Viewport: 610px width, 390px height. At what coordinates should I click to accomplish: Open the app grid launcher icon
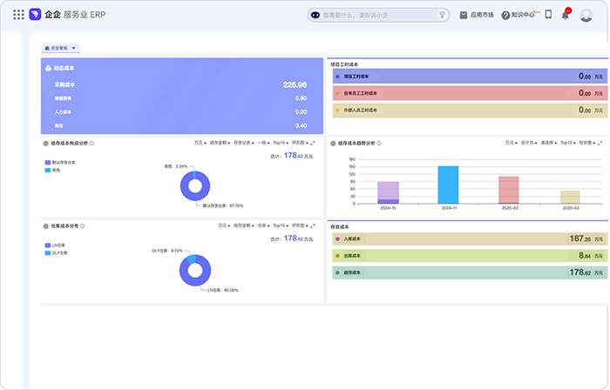tap(18, 15)
